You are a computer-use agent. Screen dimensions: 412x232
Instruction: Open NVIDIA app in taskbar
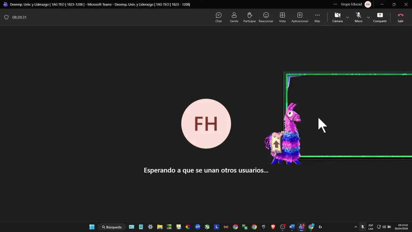169,227
